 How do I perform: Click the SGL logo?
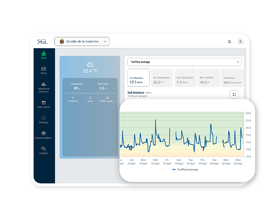[x=42, y=41]
